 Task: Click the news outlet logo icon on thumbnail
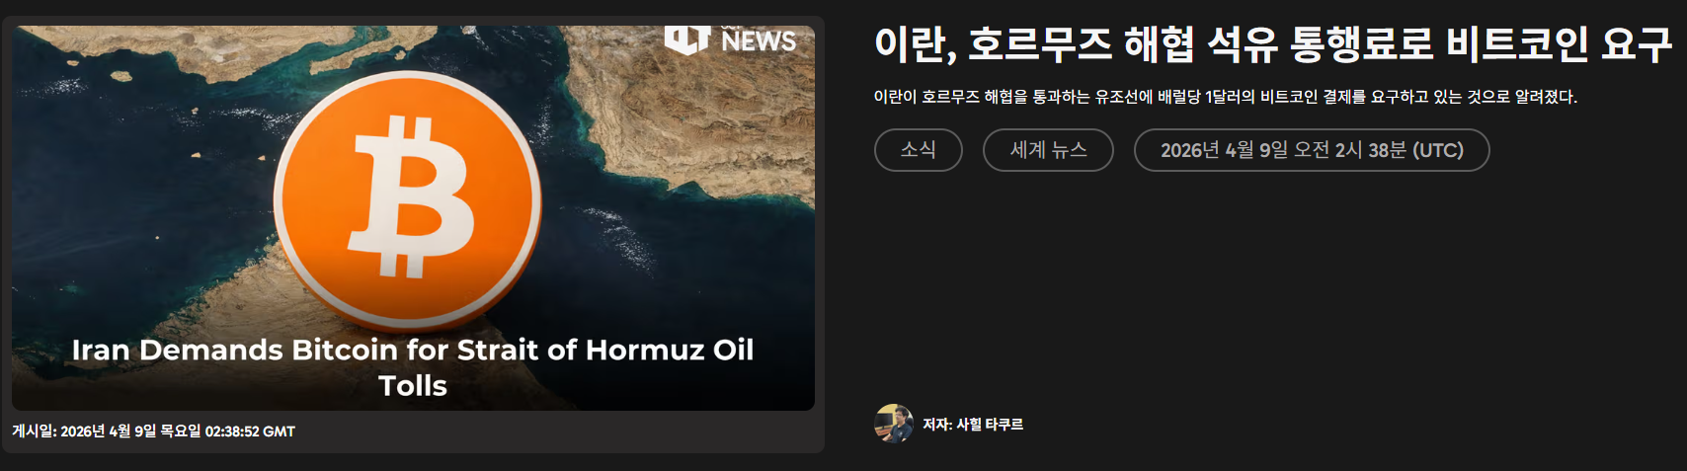[687, 39]
